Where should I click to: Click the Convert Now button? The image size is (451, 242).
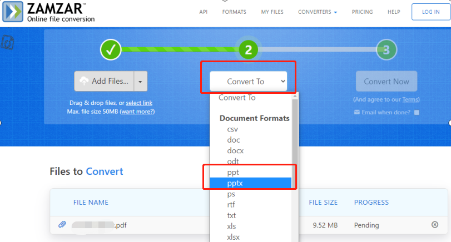click(386, 81)
